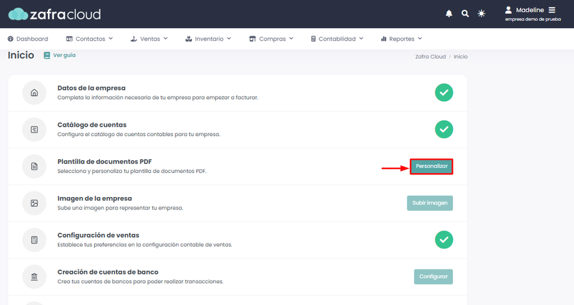Screen dimensions: 574x305
Task: Click the Madeline user avatar icon
Action: (508, 10)
